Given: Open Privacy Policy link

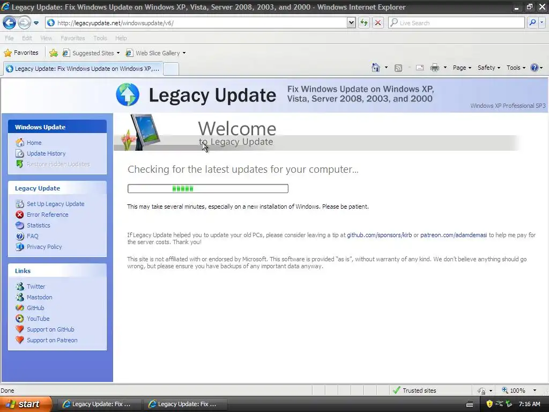Looking at the screenshot, I should [x=44, y=247].
